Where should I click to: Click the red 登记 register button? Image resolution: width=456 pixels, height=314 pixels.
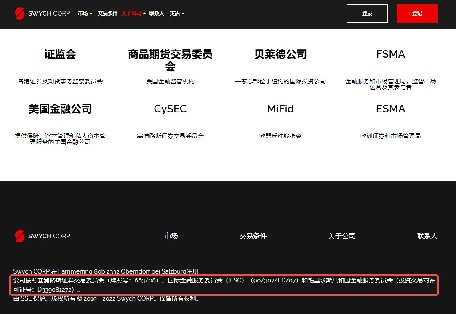coord(417,13)
